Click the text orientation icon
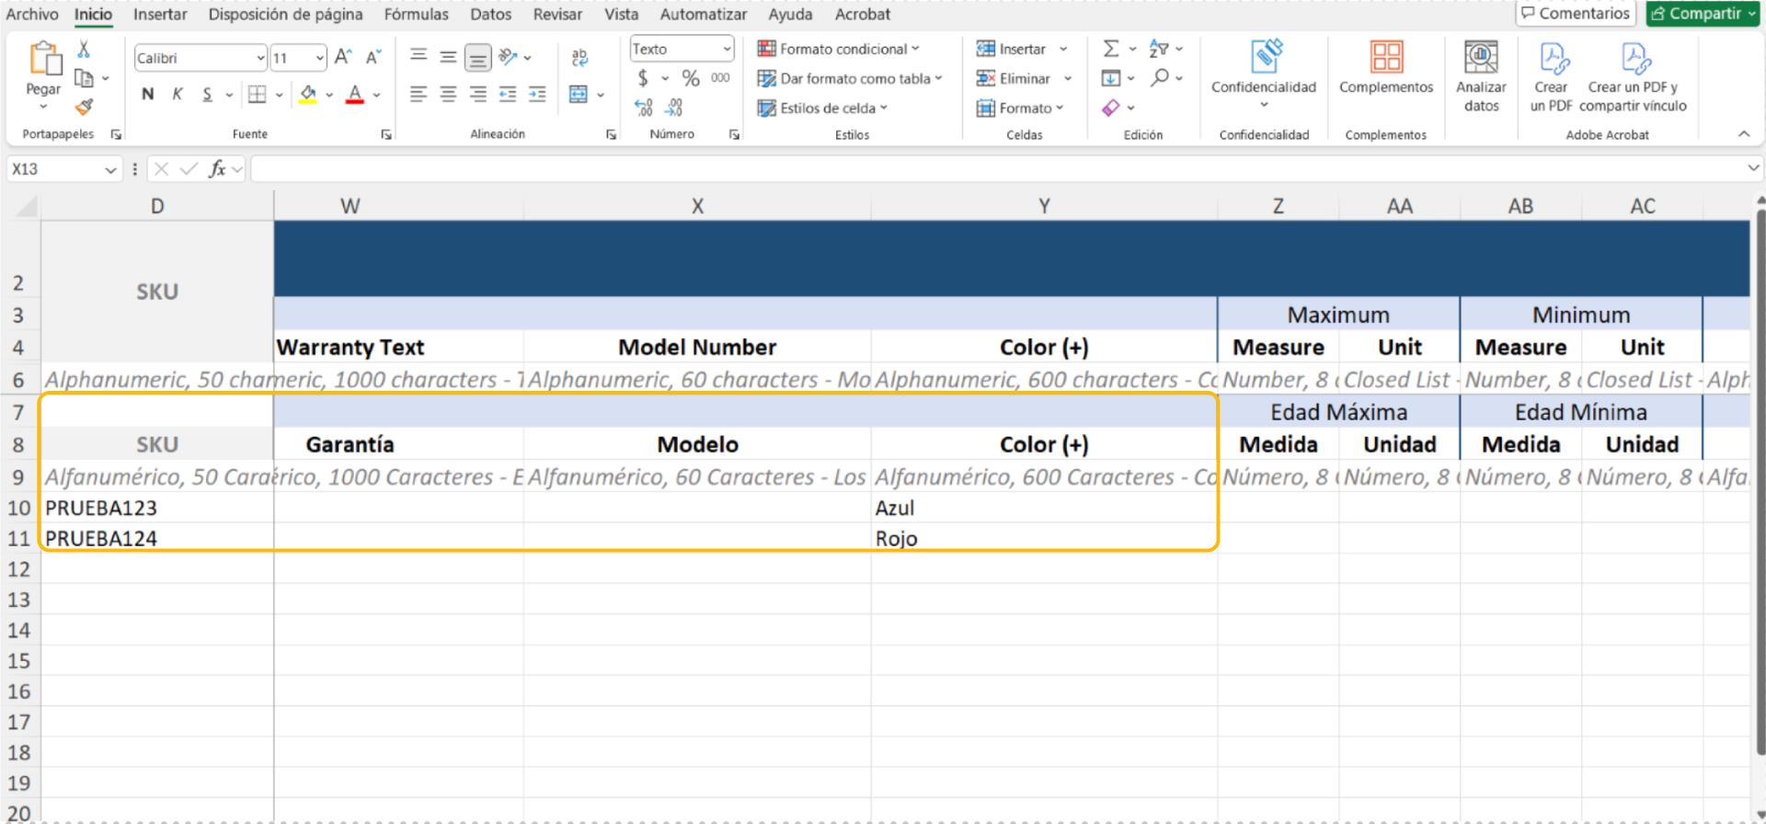 pos(508,57)
